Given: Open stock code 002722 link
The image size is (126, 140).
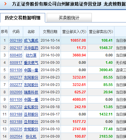Looking at the screenshot, I should point(16,107).
